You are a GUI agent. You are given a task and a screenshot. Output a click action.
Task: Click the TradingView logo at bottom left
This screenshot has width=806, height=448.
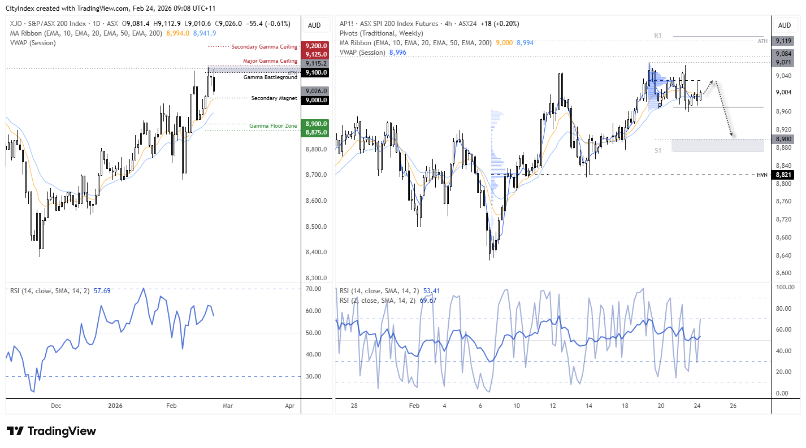(x=51, y=431)
